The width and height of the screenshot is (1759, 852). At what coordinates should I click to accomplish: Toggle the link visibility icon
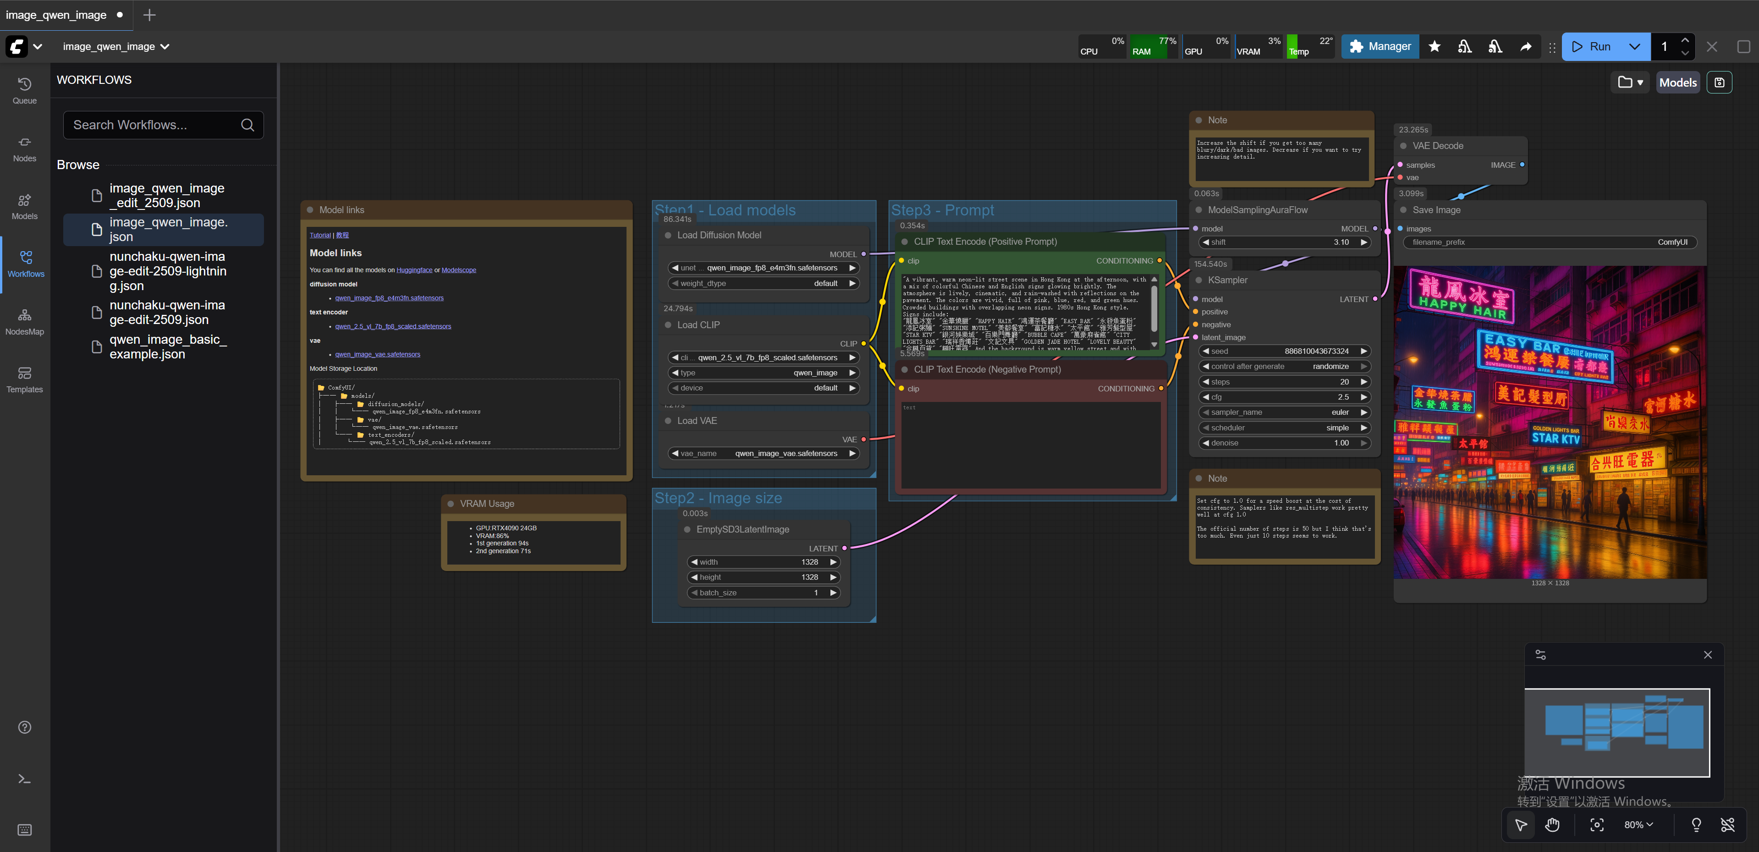pyautogui.click(x=1727, y=825)
